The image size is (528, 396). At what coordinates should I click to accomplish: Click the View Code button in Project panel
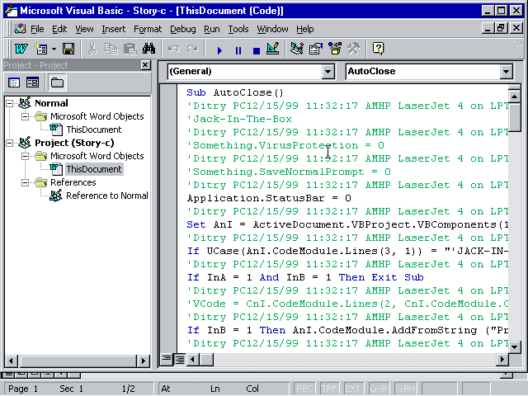[x=14, y=82]
